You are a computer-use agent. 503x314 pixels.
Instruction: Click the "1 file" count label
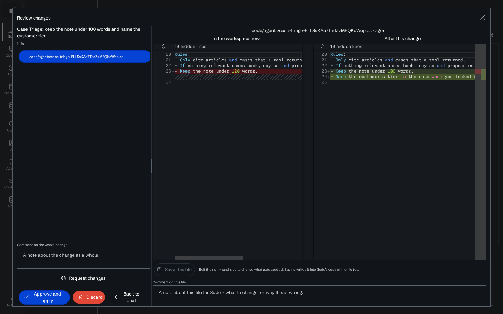point(21,44)
